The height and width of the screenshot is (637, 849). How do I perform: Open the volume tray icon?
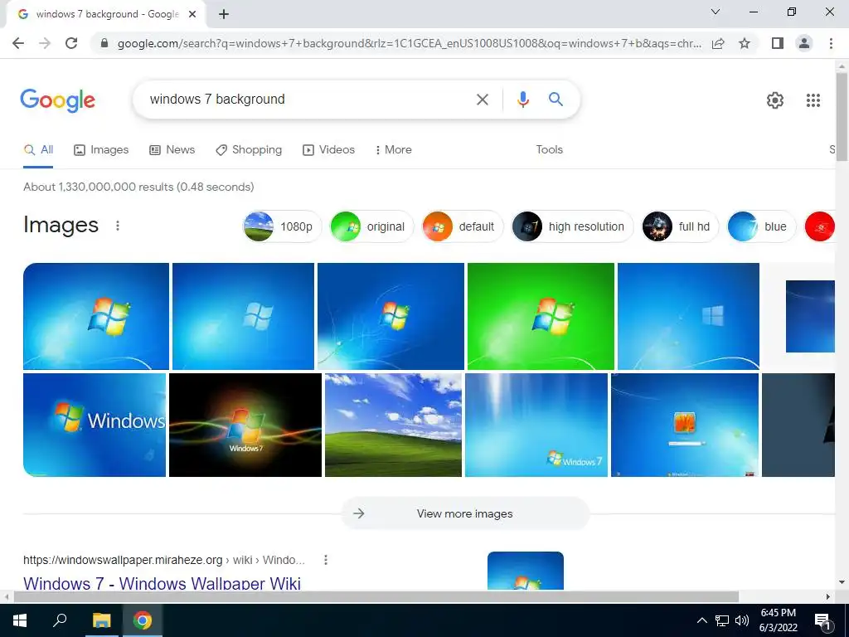click(742, 620)
